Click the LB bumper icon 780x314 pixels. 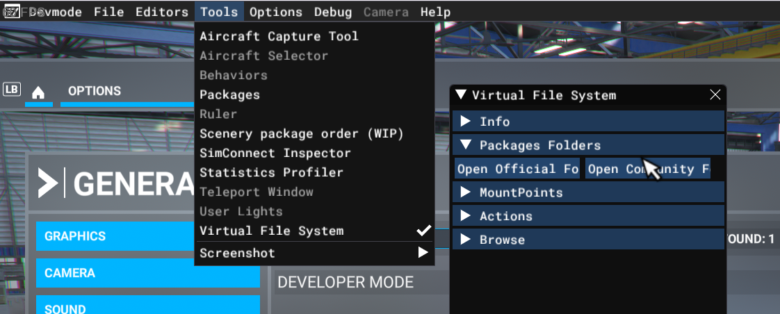pos(11,90)
